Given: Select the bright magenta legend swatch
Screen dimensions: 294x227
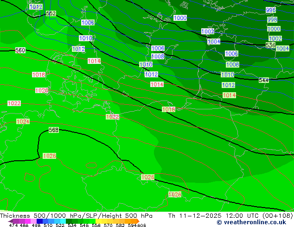Looking at the screenshot, I should [x=28, y=221].
